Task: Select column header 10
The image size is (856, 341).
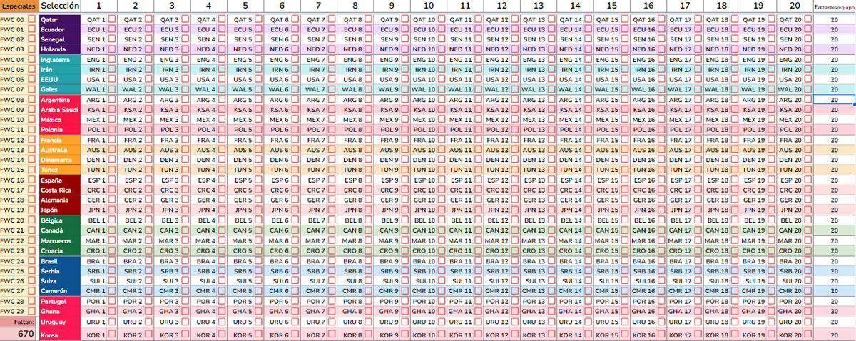Action: click(429, 6)
